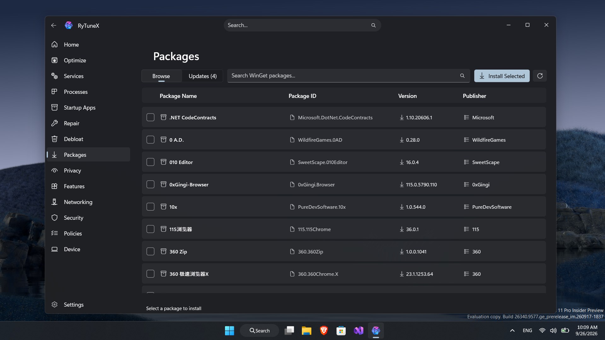605x340 pixels.
Task: Open Task View on the taskbar
Action: coord(289,331)
